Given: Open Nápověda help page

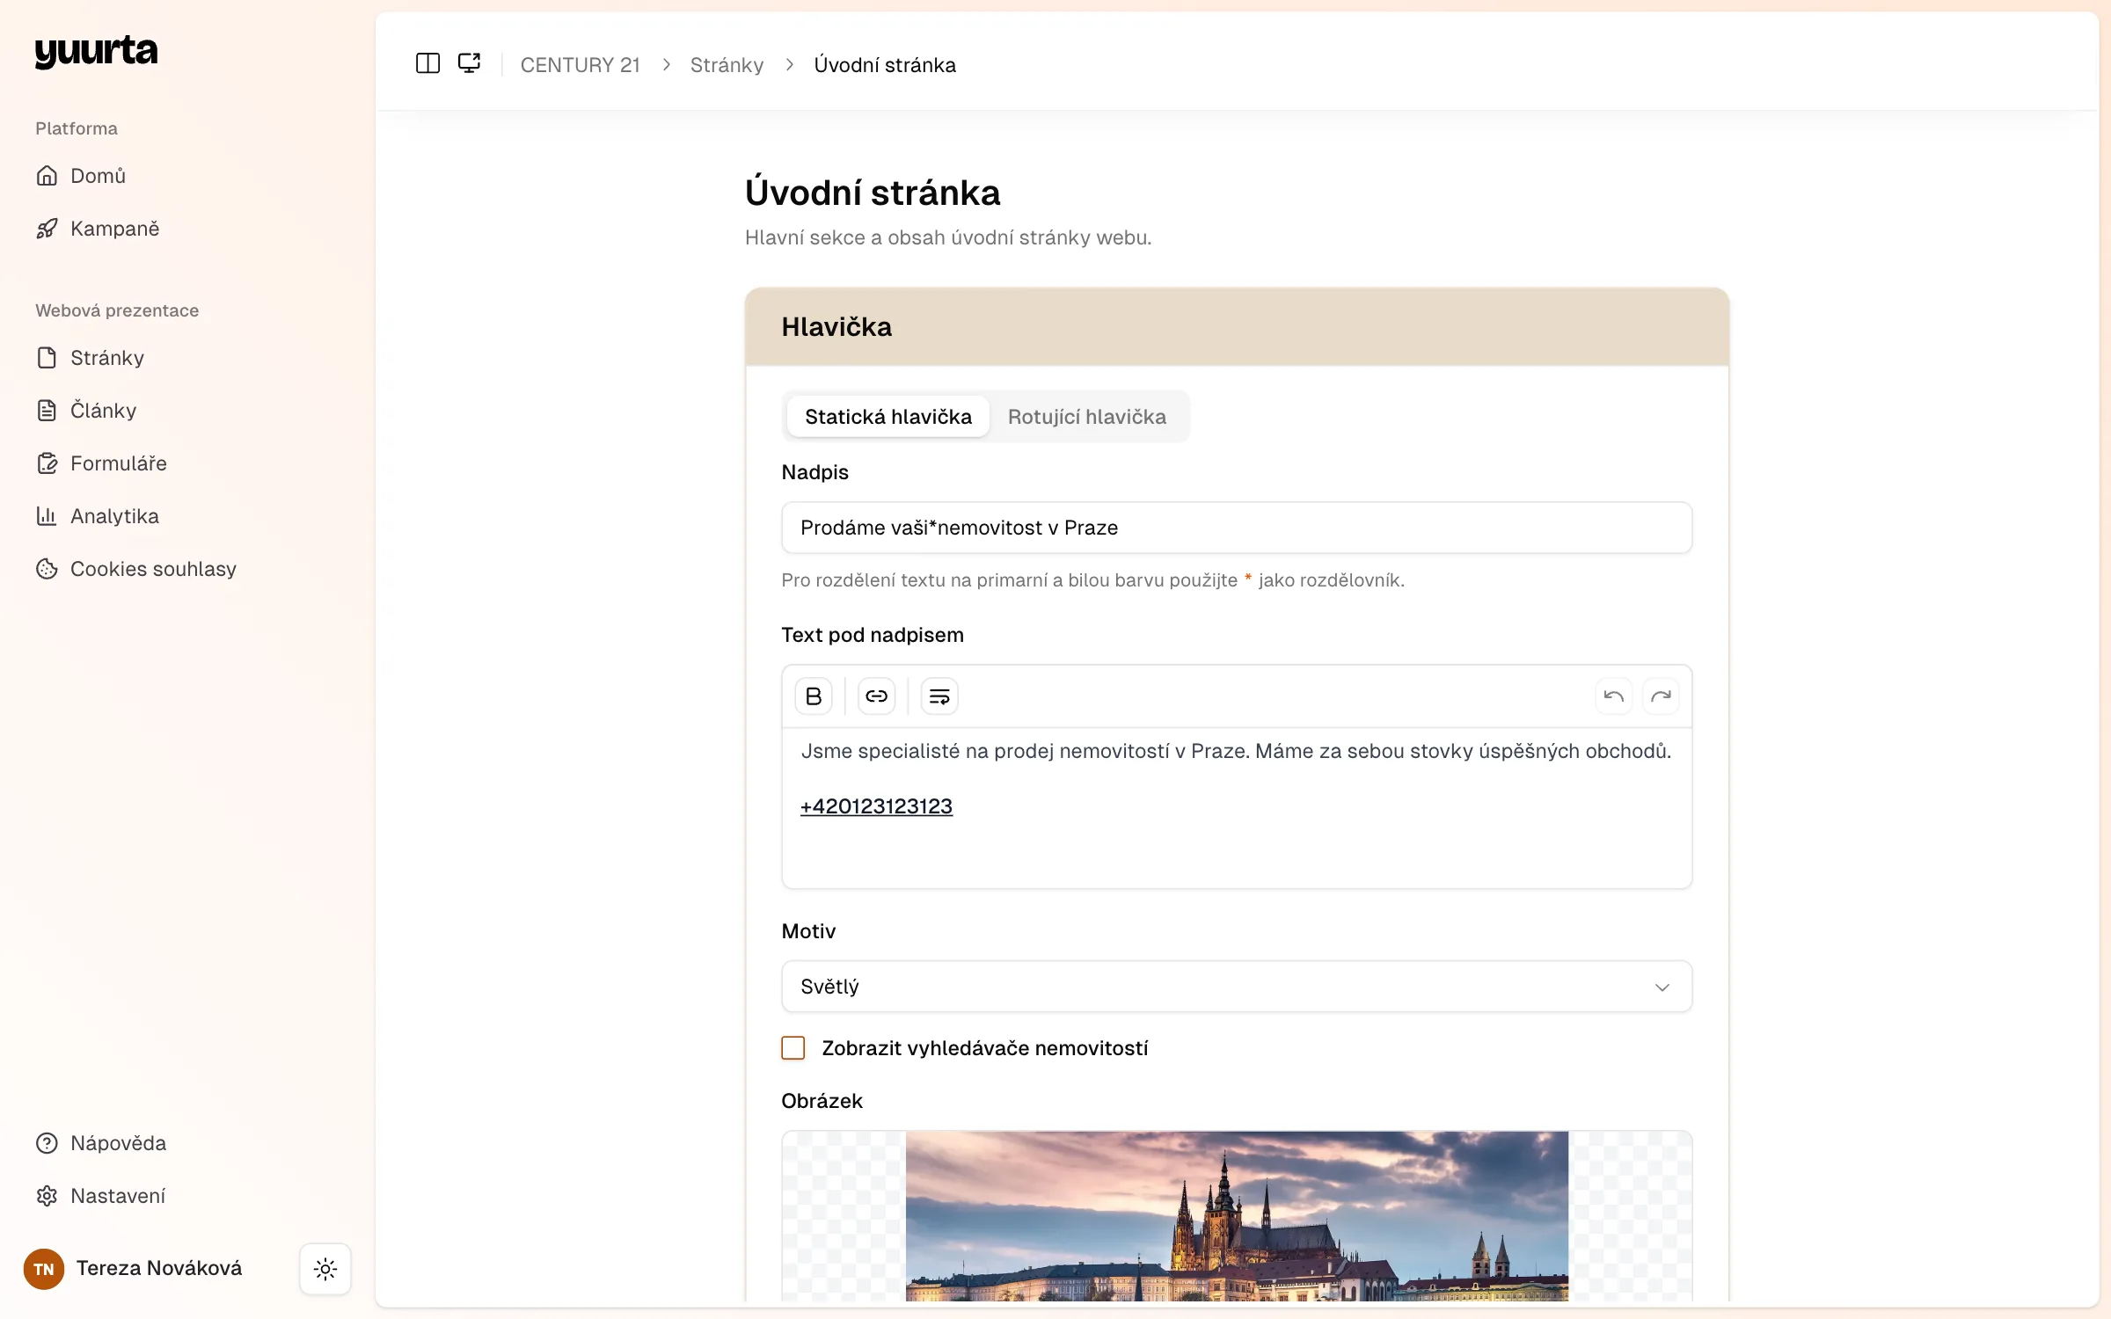Looking at the screenshot, I should point(101,1143).
